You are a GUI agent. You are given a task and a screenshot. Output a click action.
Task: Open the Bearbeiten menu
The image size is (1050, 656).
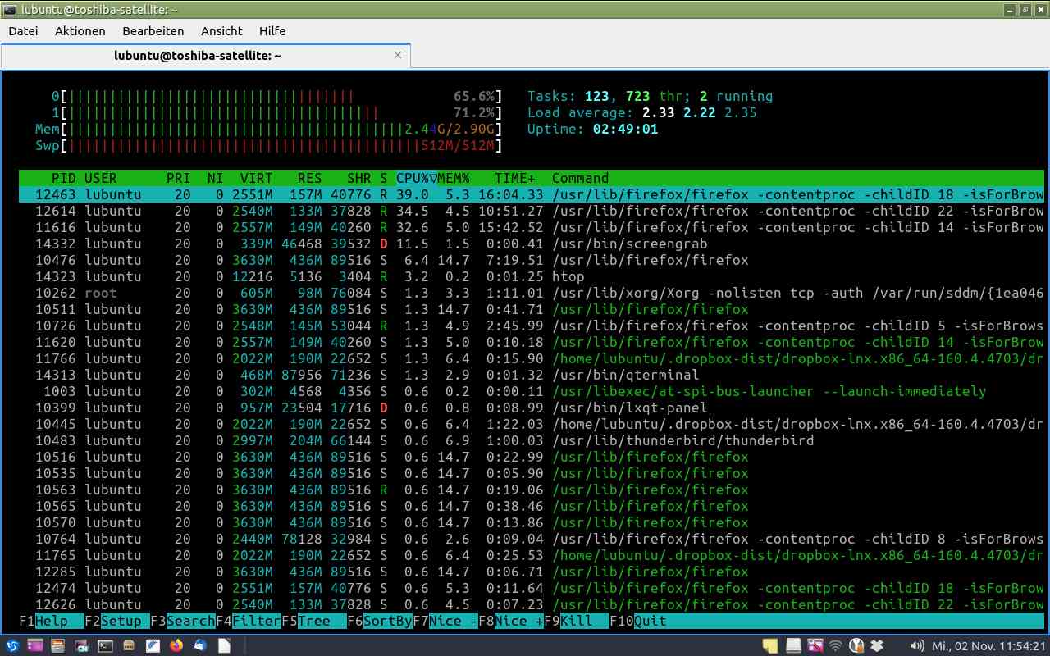point(153,31)
